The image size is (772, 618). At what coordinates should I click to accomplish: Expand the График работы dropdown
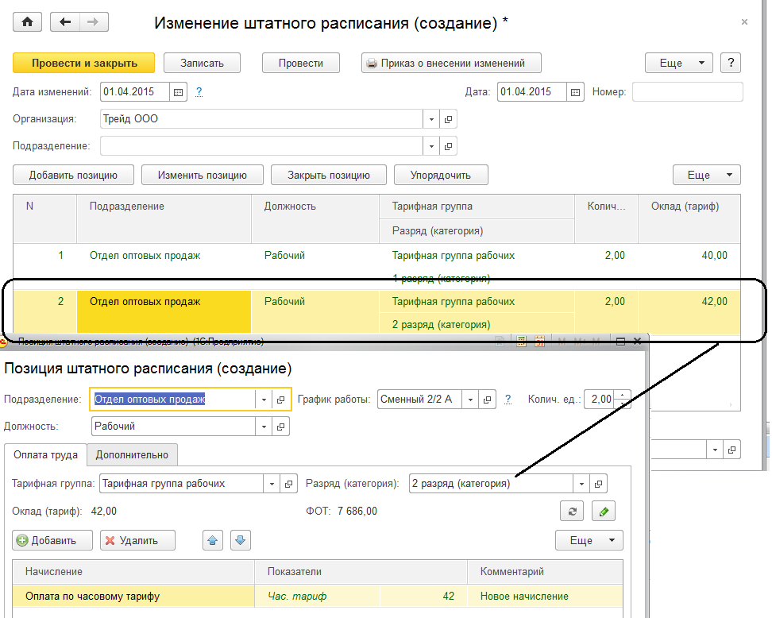(x=470, y=400)
